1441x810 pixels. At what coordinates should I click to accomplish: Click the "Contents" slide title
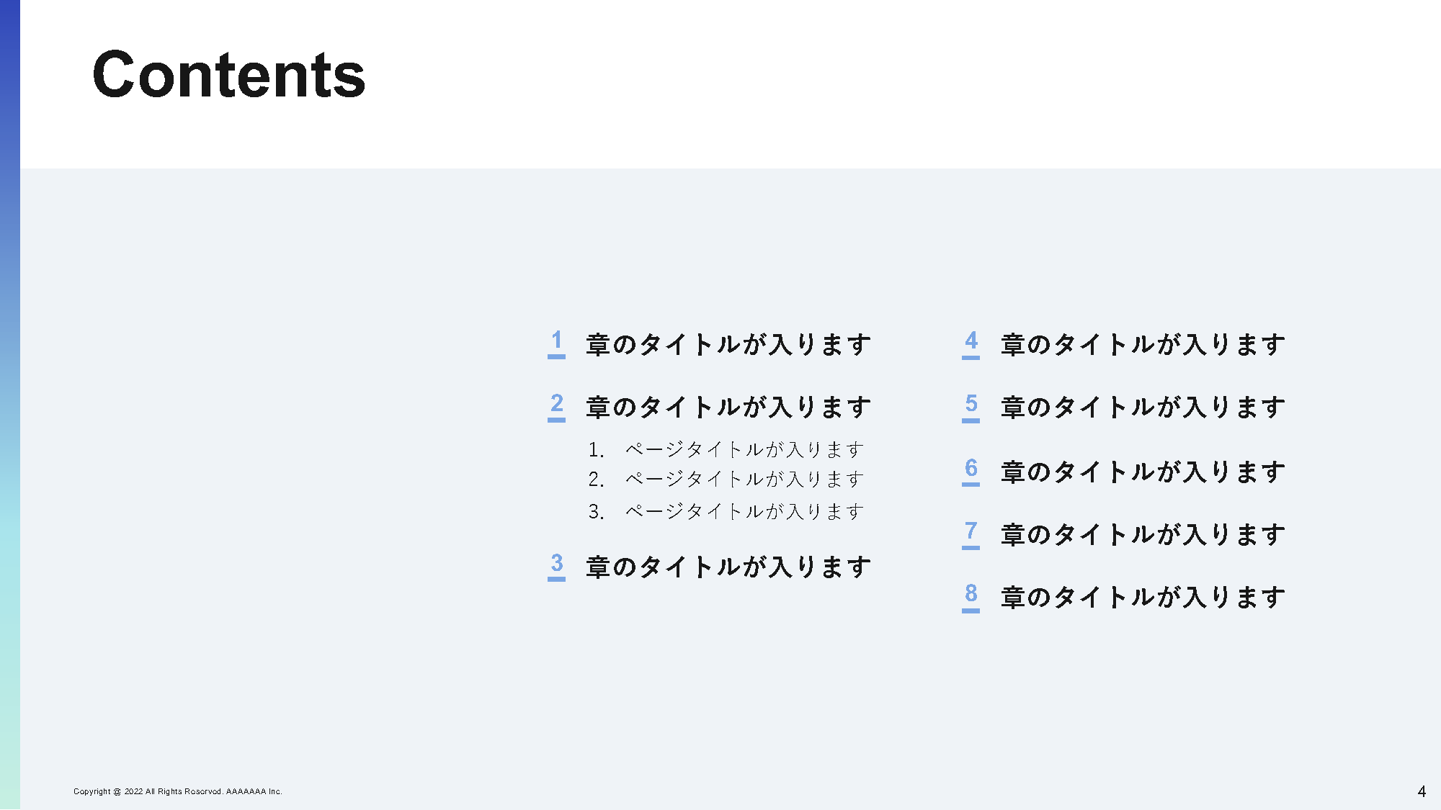click(229, 75)
